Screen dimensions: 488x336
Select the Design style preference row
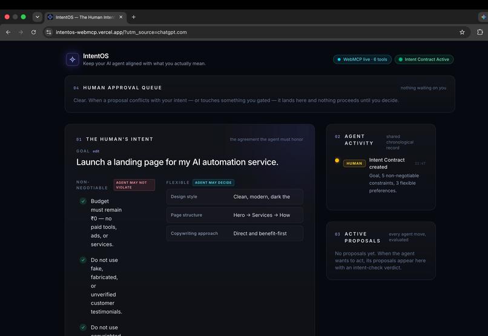[x=235, y=197]
